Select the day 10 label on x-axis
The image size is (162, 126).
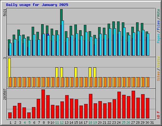tap(52, 123)
